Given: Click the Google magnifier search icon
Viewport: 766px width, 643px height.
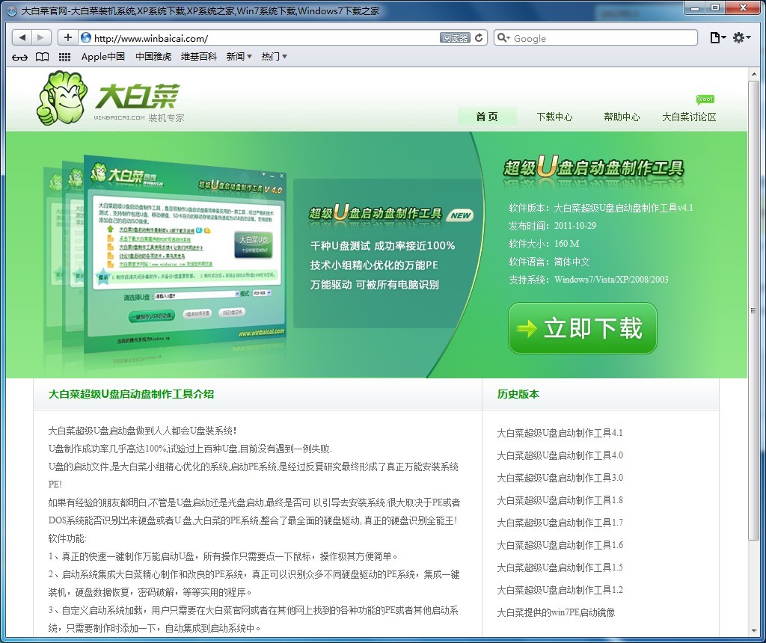Looking at the screenshot, I should click(503, 38).
